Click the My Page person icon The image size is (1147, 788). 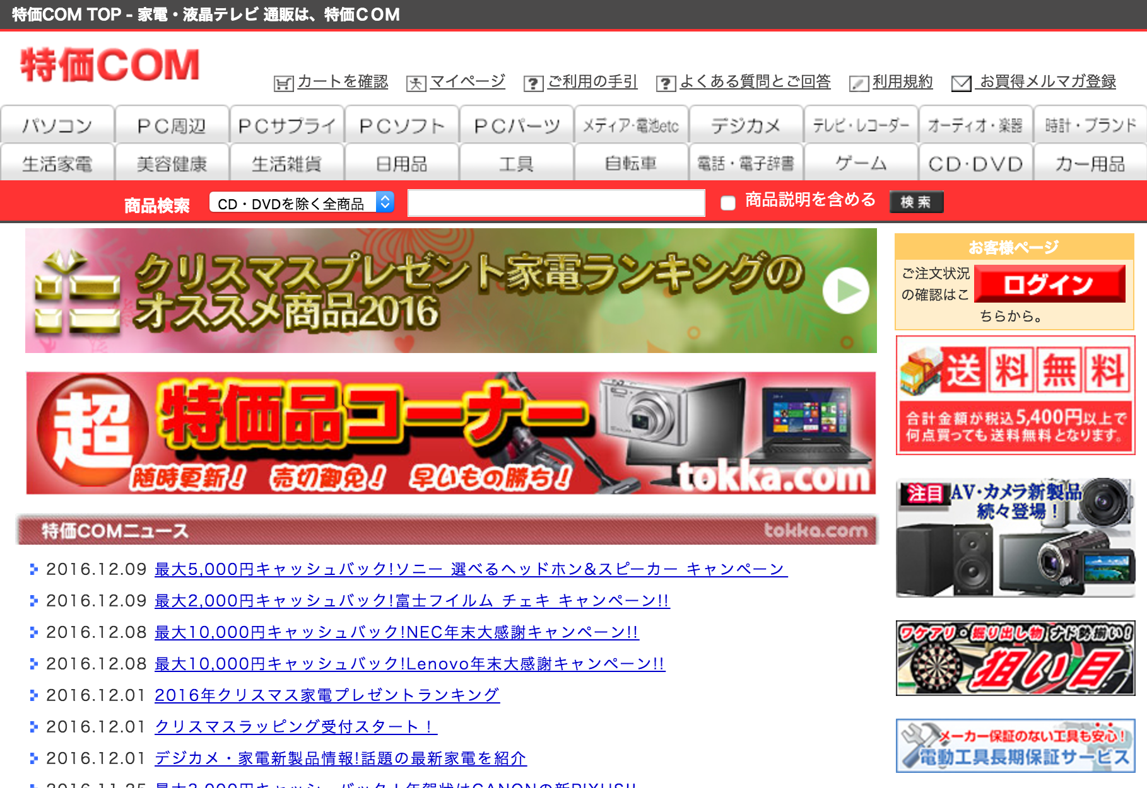pos(416,83)
